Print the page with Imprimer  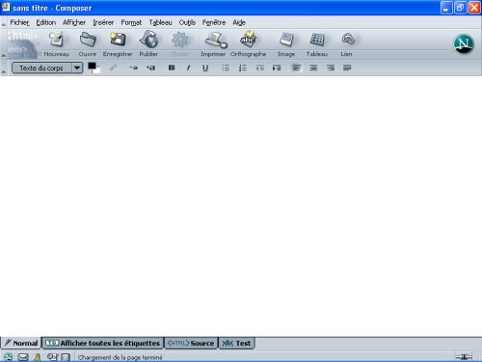[213, 44]
